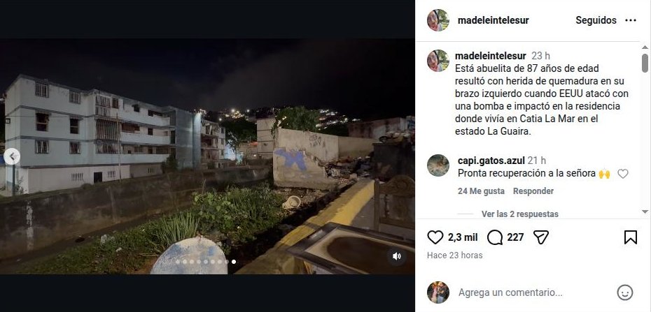
Task: Go to previous carousel slide arrow
Action: click(x=12, y=156)
